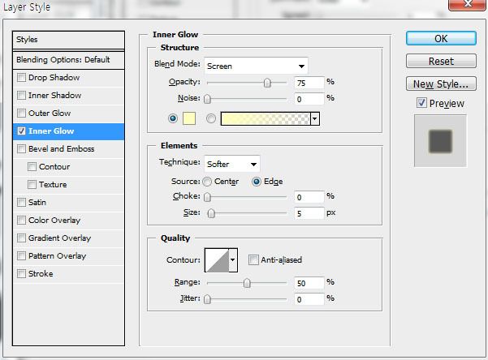Enable the Satin checkbox

[21, 203]
